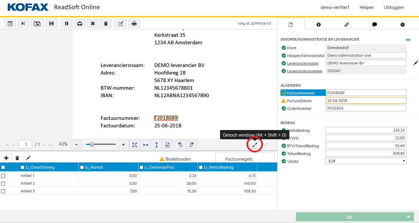
Task: Check the Li_Aantal column header checkbox
Action: click(x=82, y=167)
